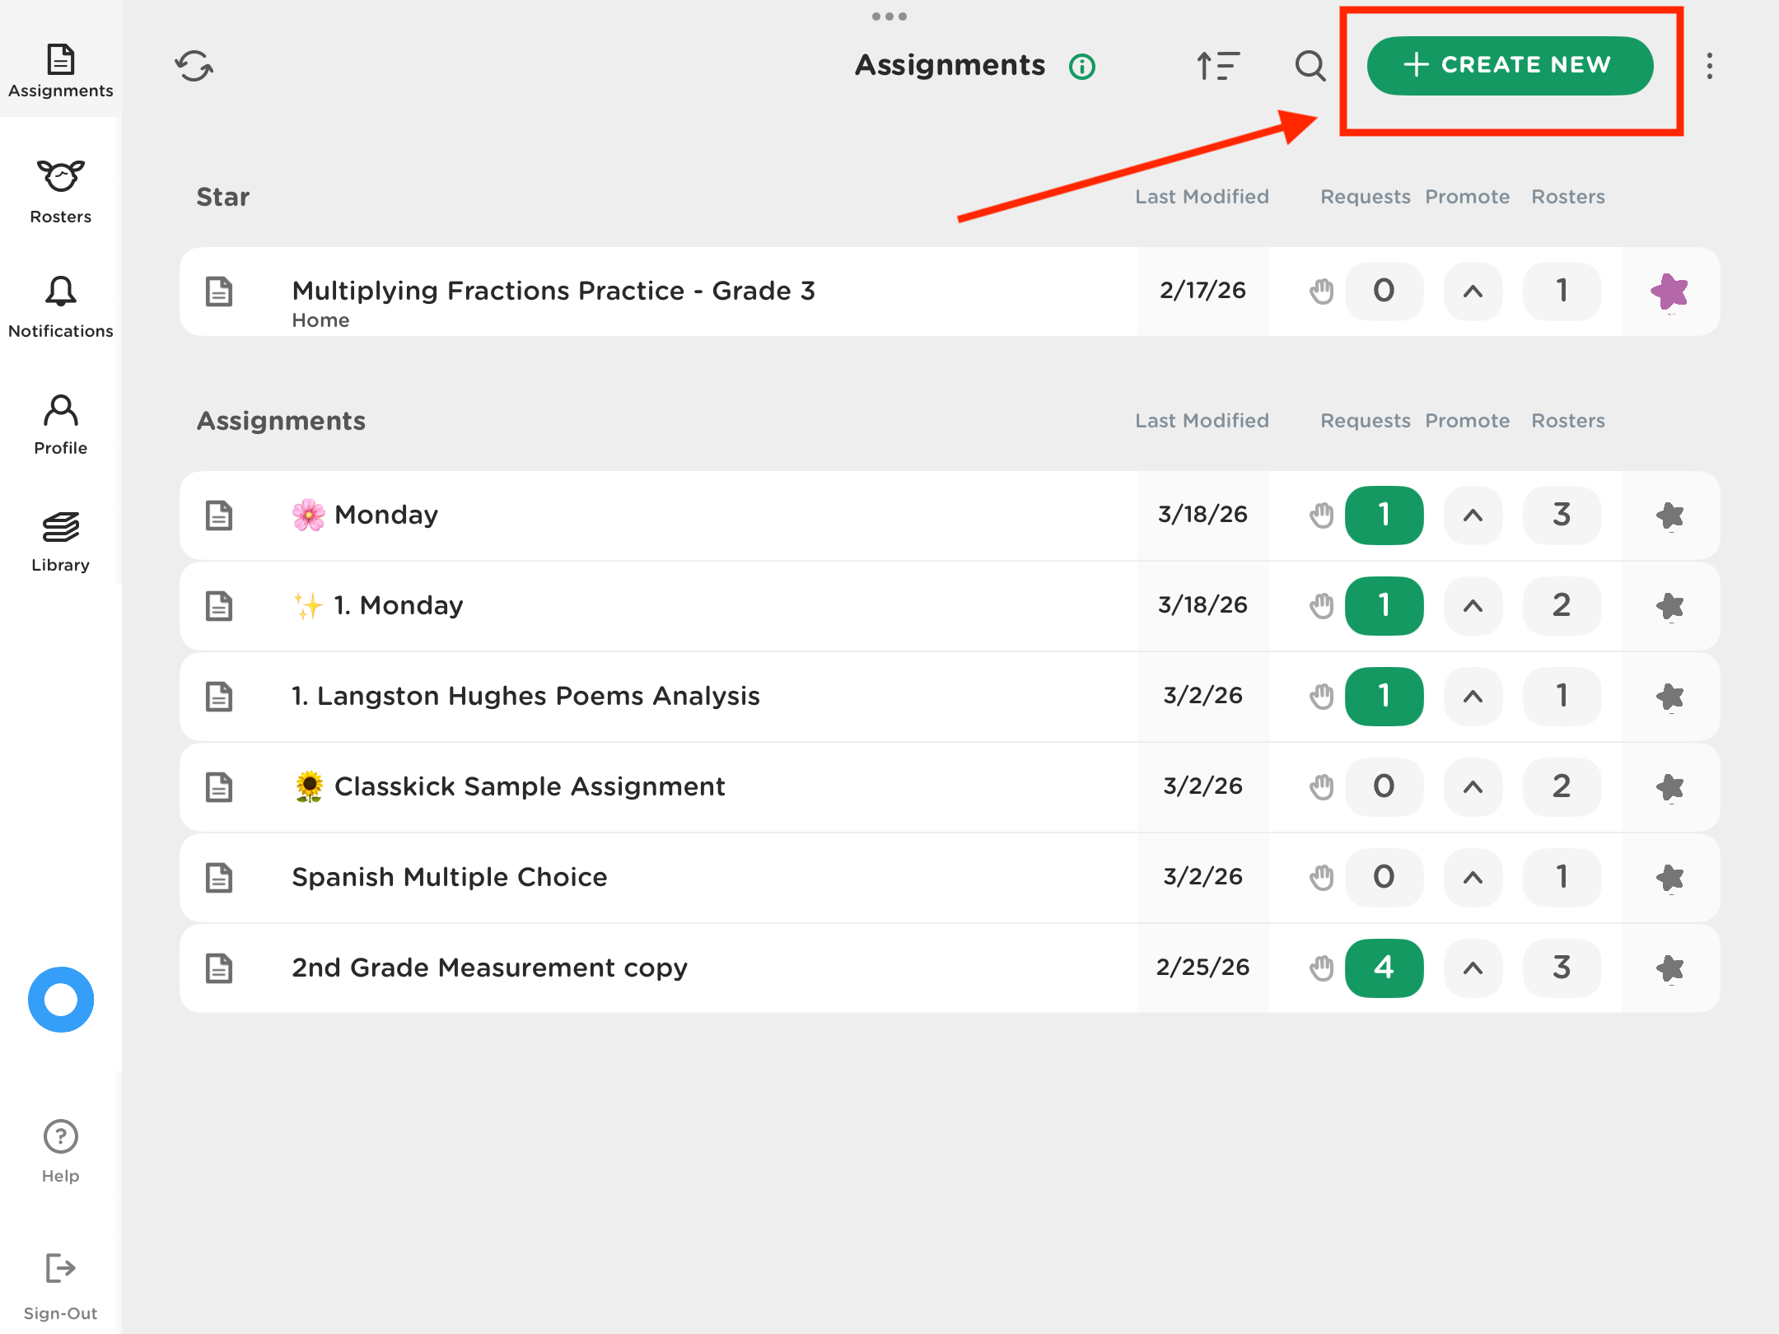Expand promote chevron for Langston Hughes Poems

coord(1473,697)
